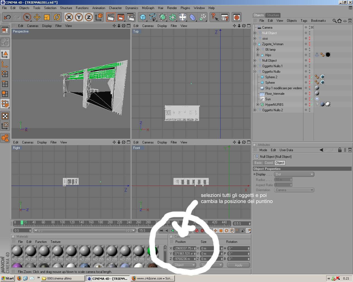The width and height of the screenshot is (353, 282).
Task: Toggle the Attributes panel checkbox
Action: (x=255, y=145)
